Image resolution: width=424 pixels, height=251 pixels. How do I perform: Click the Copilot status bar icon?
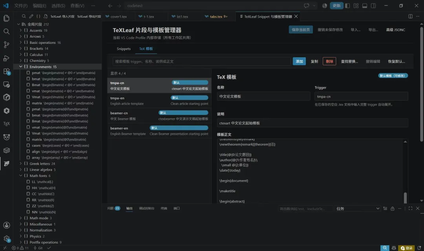[x=394, y=248]
